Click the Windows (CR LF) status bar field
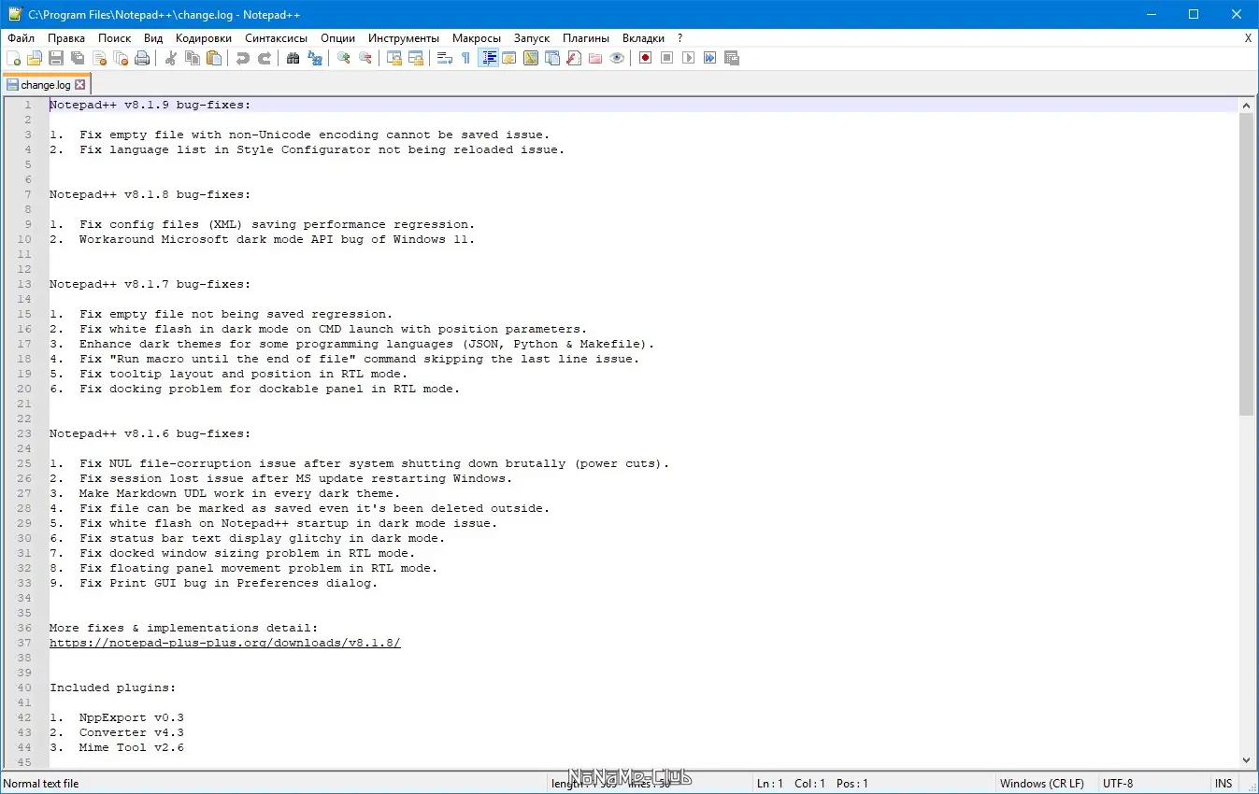This screenshot has width=1259, height=794. [1041, 784]
